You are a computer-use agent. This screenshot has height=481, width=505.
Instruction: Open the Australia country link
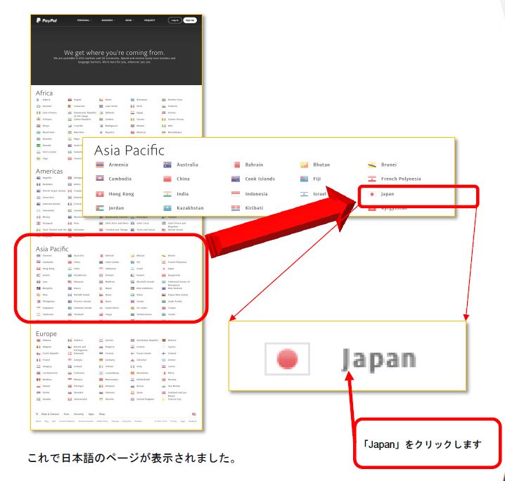[x=187, y=165]
